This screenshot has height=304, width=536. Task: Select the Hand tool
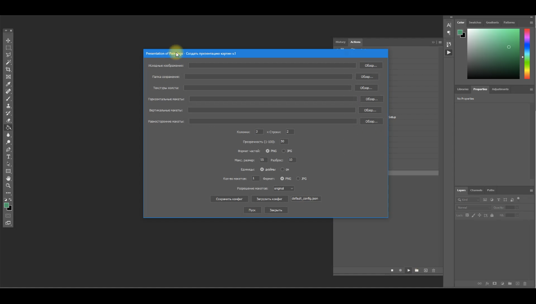pos(8,178)
